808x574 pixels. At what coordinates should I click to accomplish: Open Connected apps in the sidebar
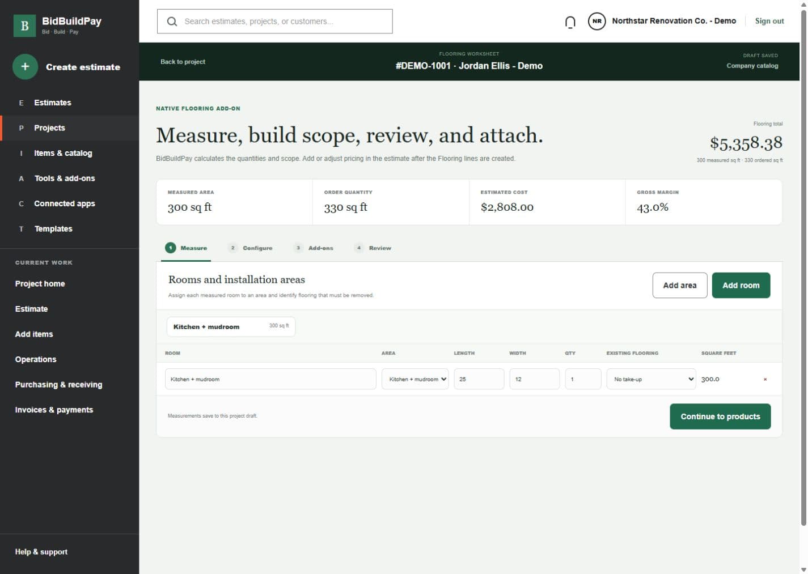click(69, 203)
